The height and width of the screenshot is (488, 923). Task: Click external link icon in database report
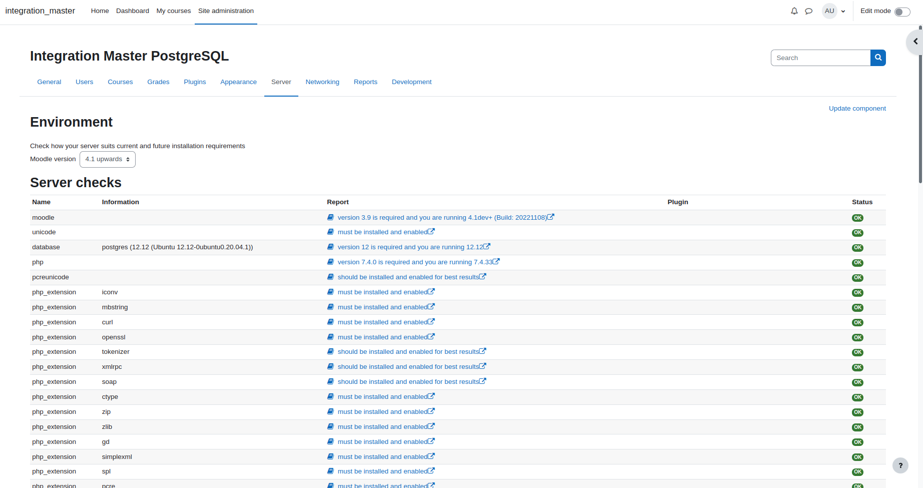[x=487, y=246]
